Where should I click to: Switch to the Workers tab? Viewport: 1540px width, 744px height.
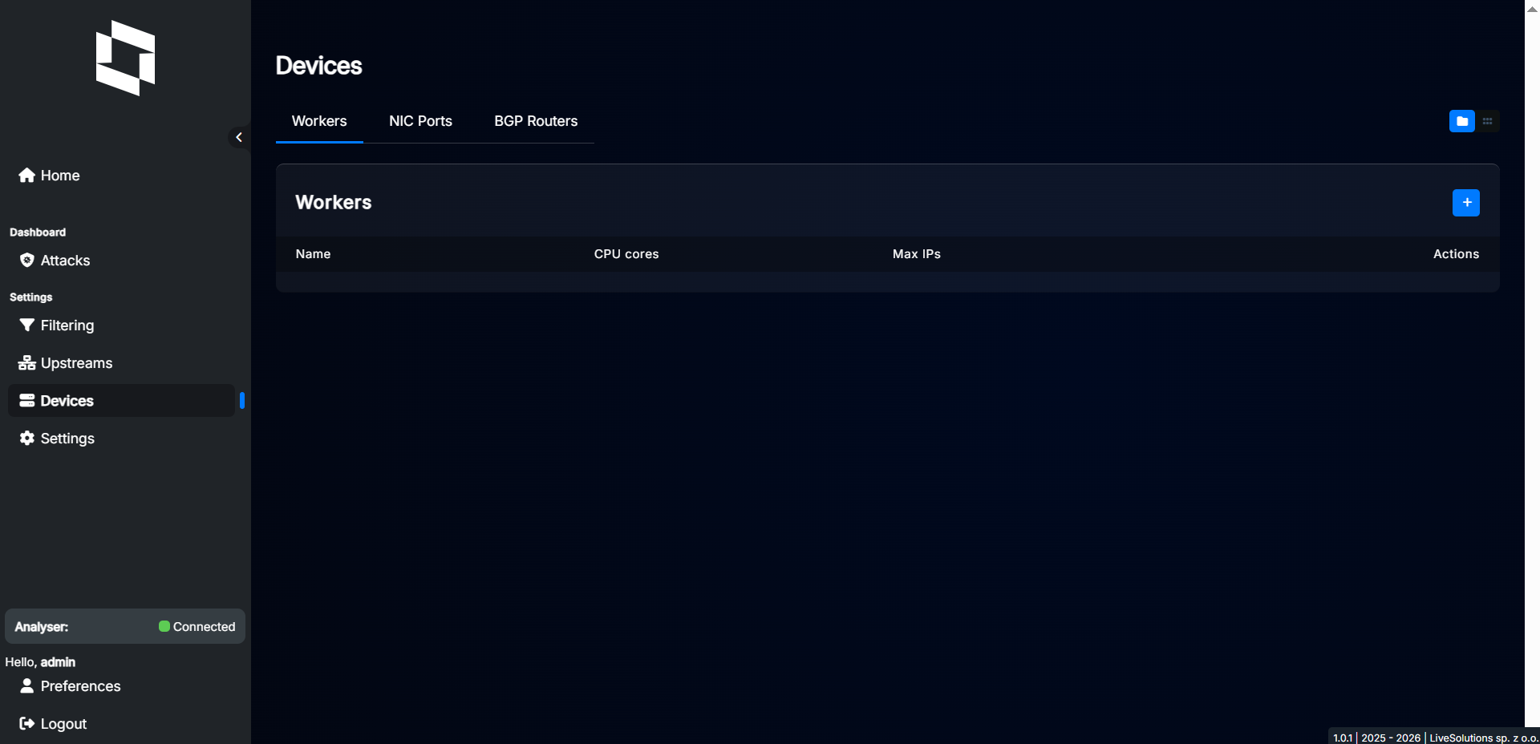[319, 121]
